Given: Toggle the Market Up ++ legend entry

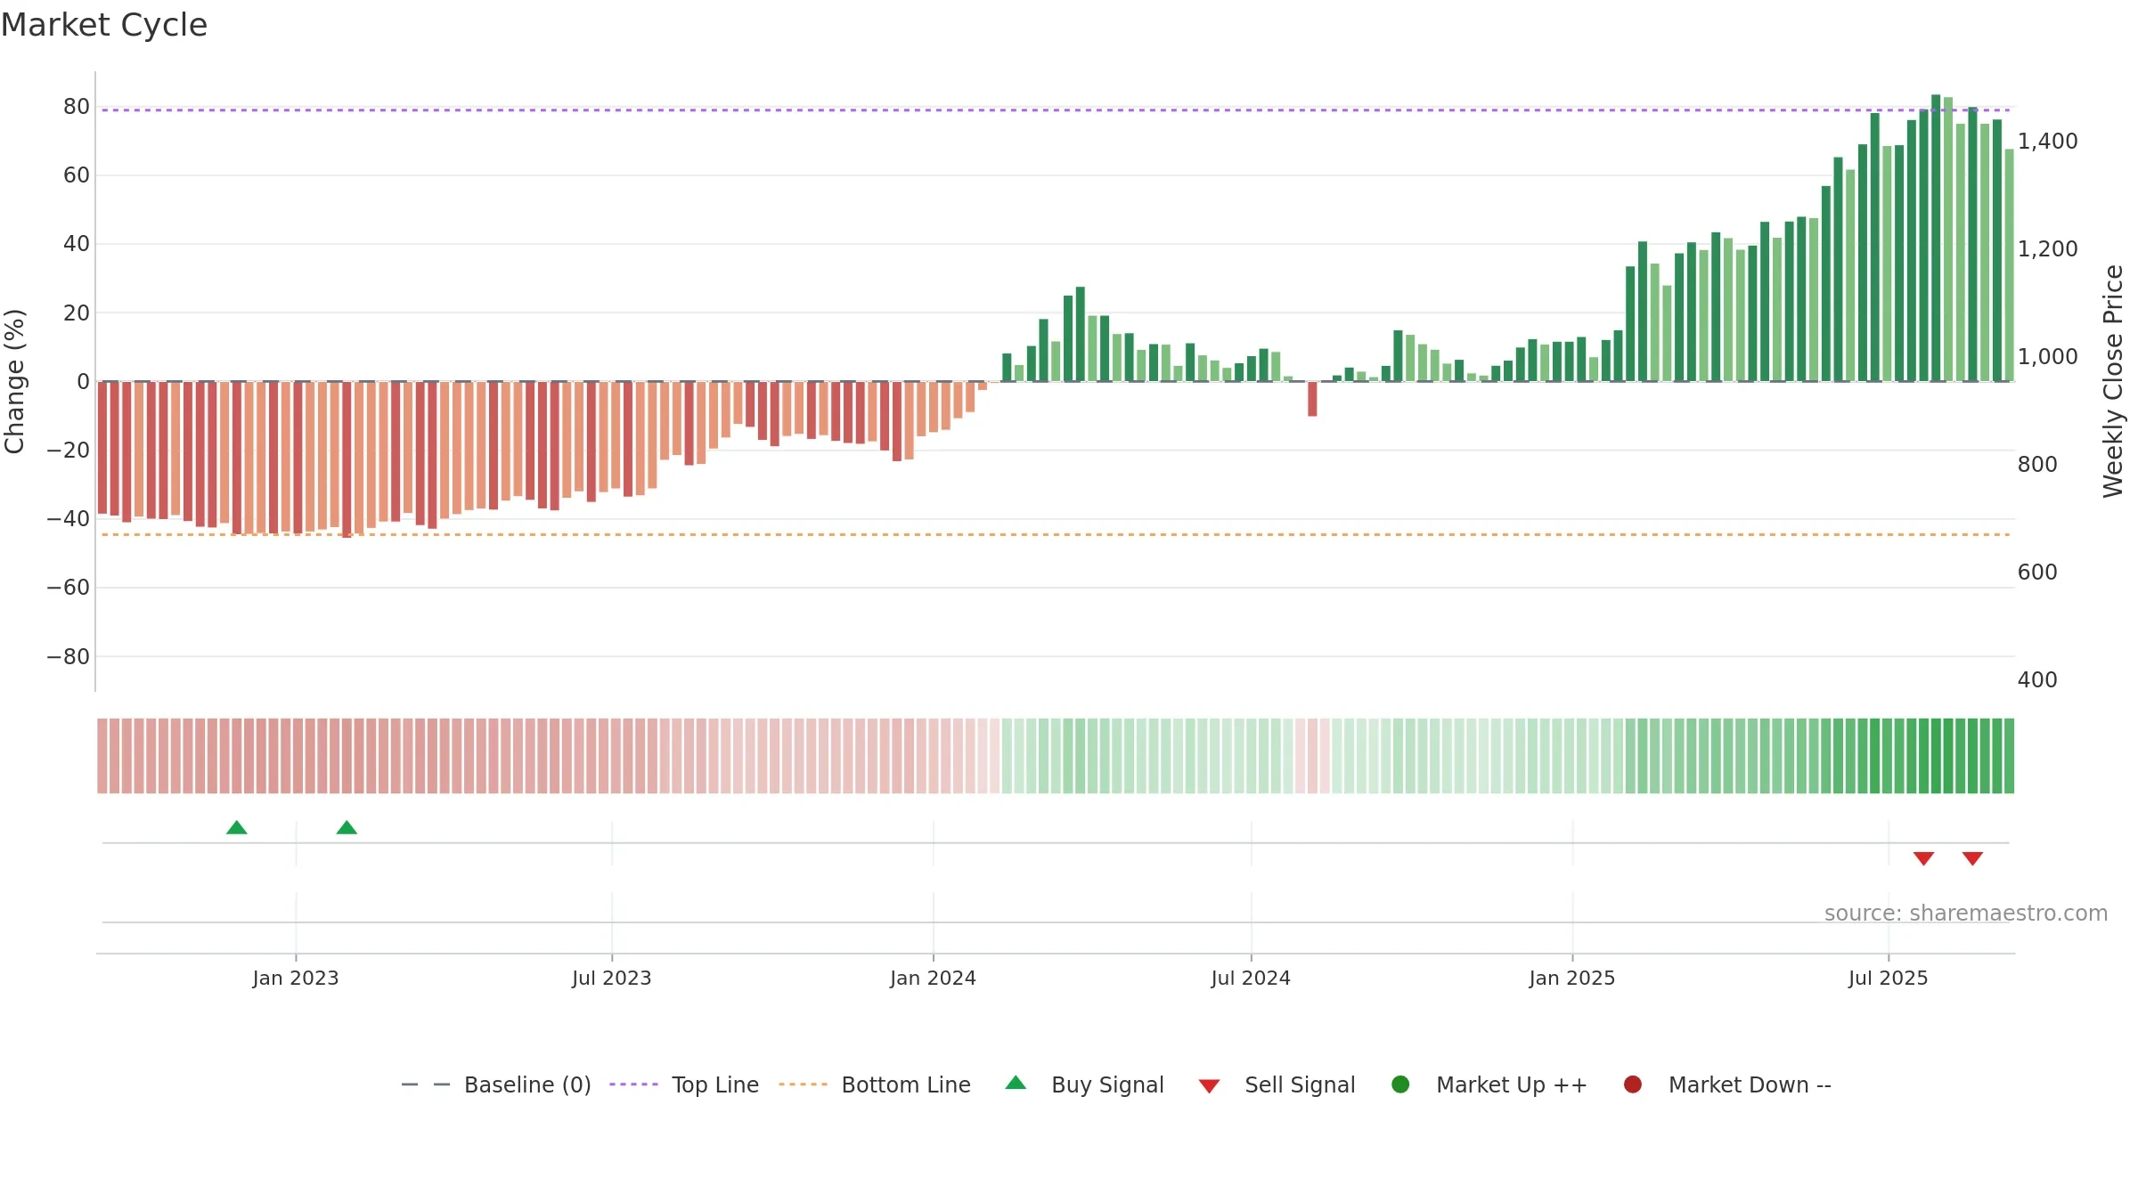Looking at the screenshot, I should coord(1489,1084).
